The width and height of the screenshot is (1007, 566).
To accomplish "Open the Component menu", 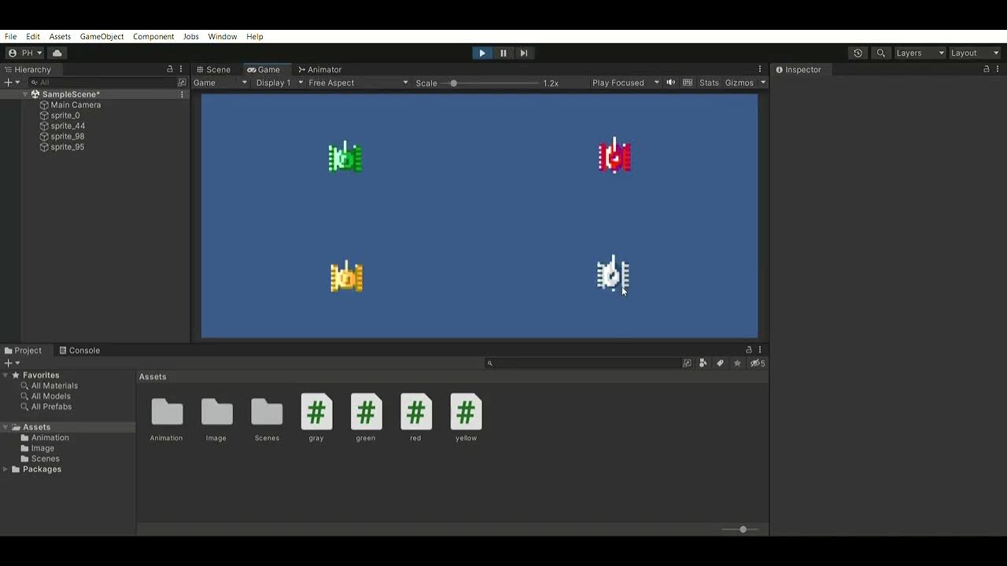I will [153, 36].
